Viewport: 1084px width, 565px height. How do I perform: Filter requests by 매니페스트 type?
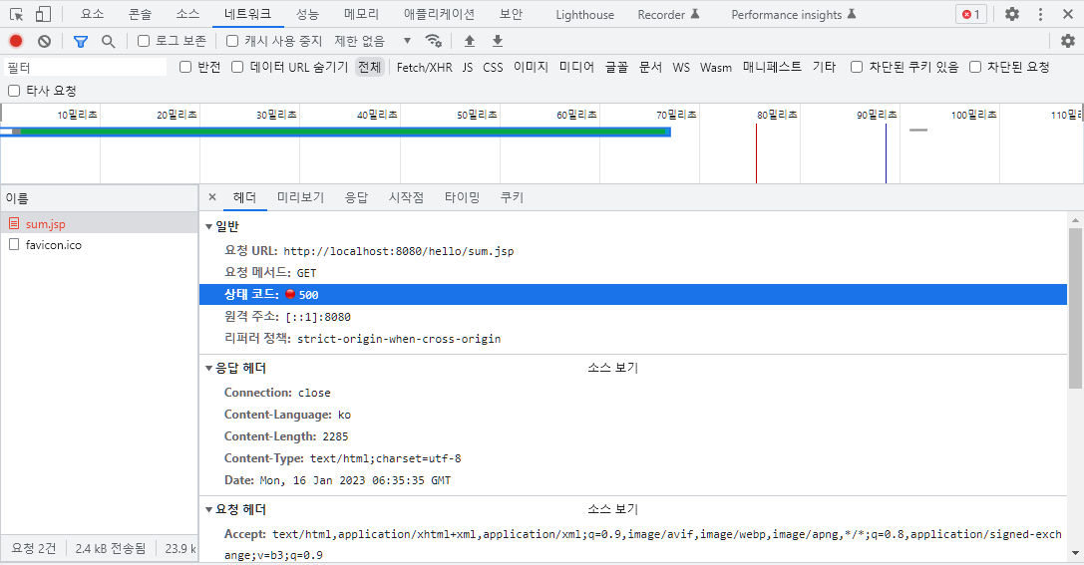coord(772,67)
